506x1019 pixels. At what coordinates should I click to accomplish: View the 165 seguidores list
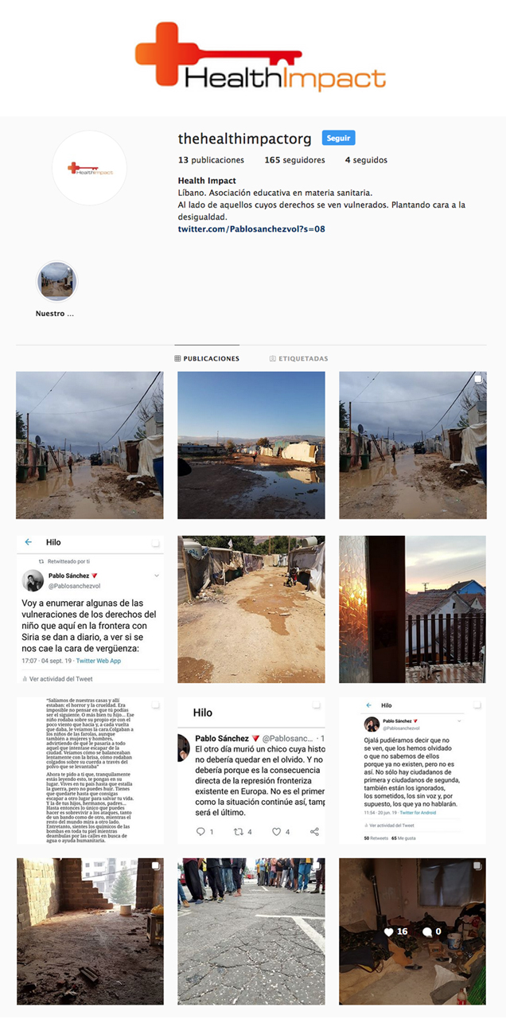coord(294,160)
